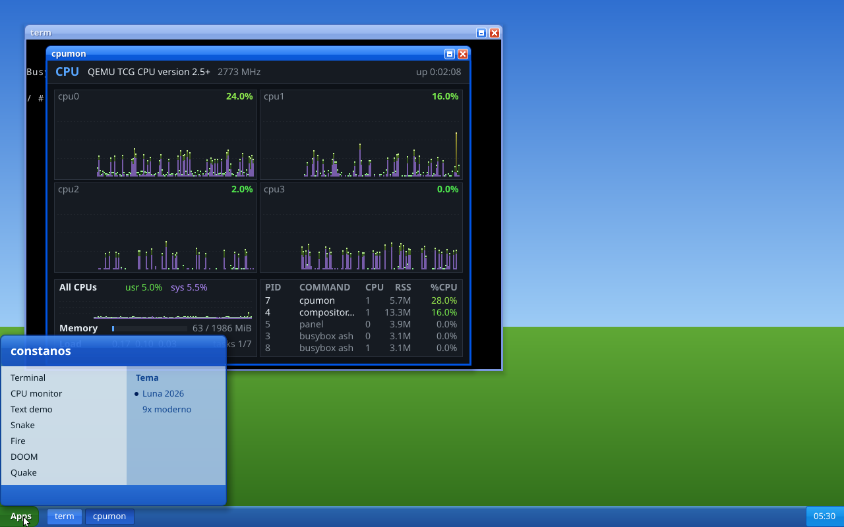Maximize the cpumon window

pyautogui.click(x=450, y=54)
